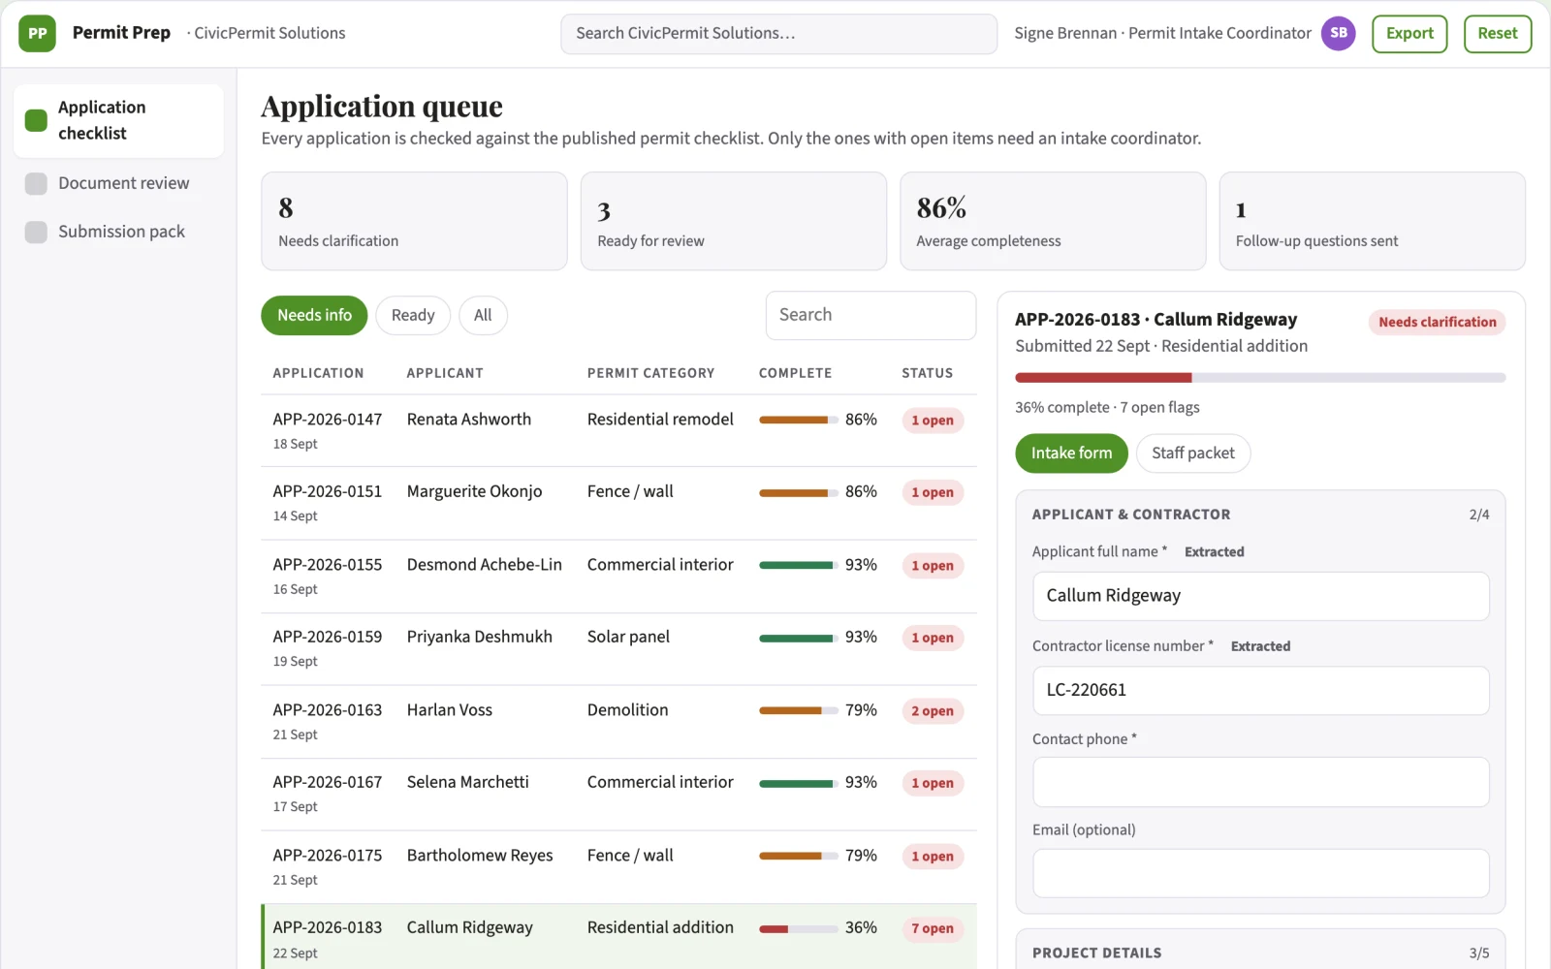1551x969 pixels.
Task: Click the Export button
Action: click(1409, 34)
